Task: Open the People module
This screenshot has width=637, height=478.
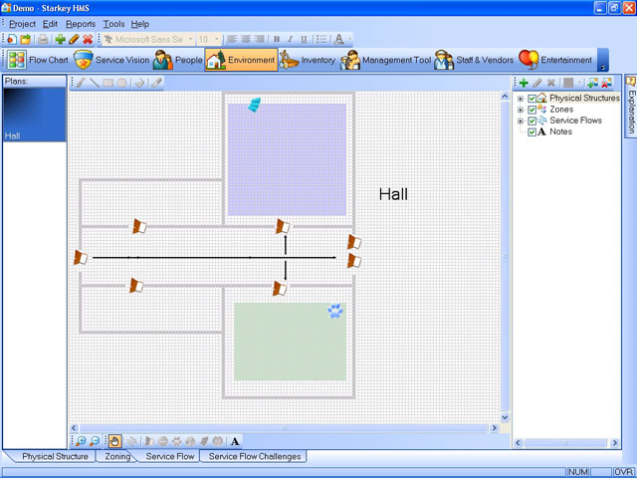Action: click(177, 60)
